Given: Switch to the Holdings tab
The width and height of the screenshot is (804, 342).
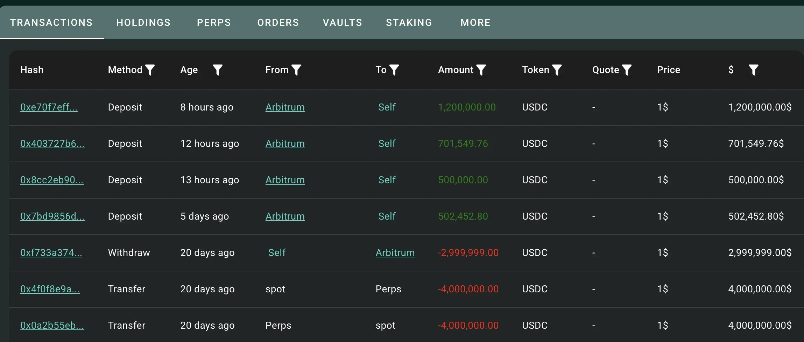Looking at the screenshot, I should click(x=143, y=23).
